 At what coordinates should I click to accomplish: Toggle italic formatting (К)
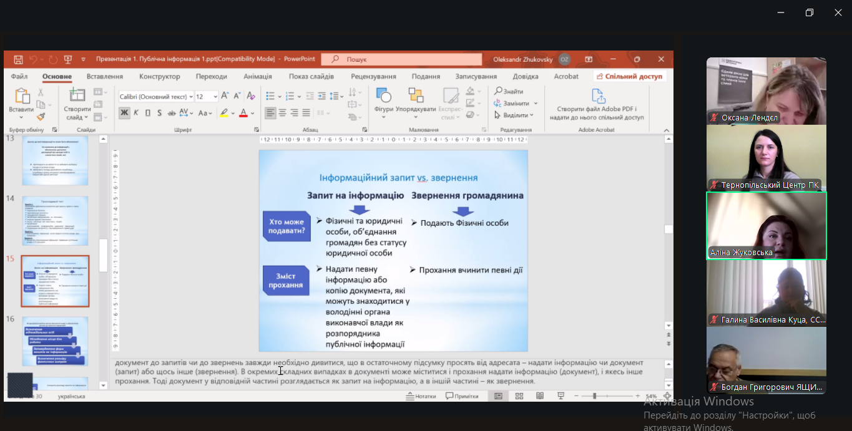pyautogui.click(x=136, y=113)
